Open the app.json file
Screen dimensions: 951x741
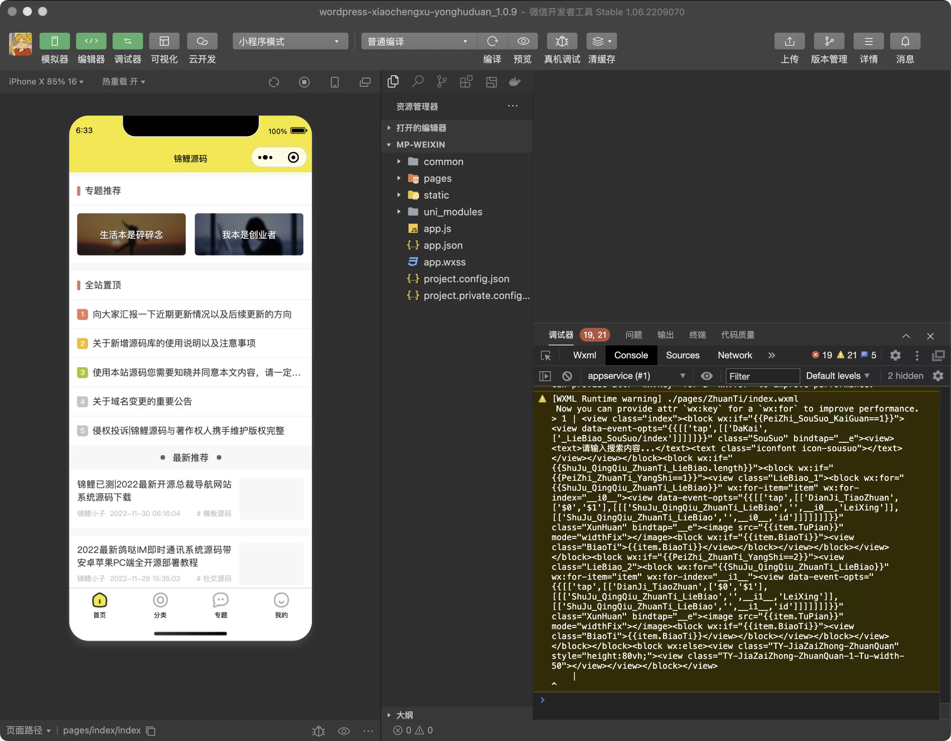tap(457, 245)
